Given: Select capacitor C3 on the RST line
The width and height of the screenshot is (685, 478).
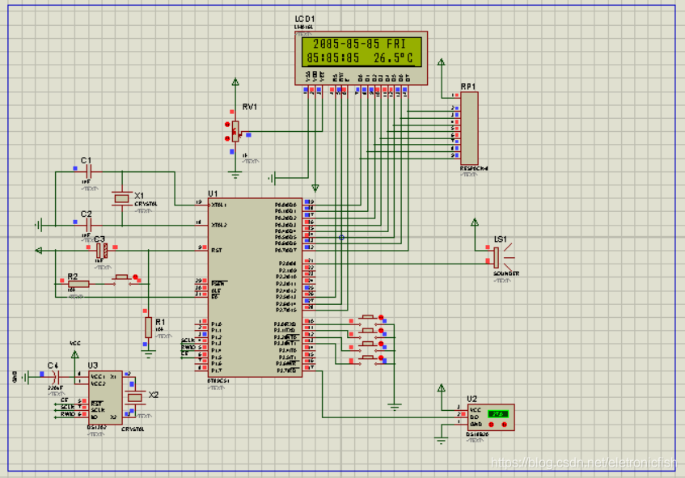Looking at the screenshot, I should tap(102, 251).
